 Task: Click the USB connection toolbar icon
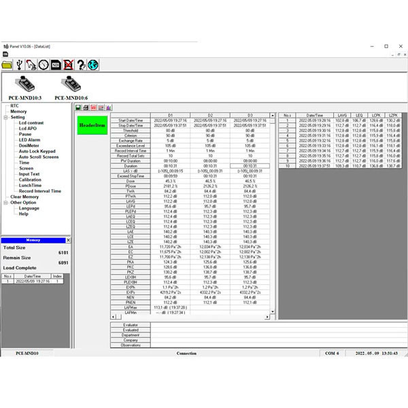[20, 65]
